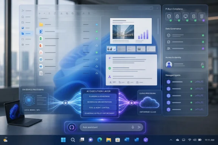Select the highlighted blue folder in sidebar
The image size is (218, 145).
pos(23,34)
